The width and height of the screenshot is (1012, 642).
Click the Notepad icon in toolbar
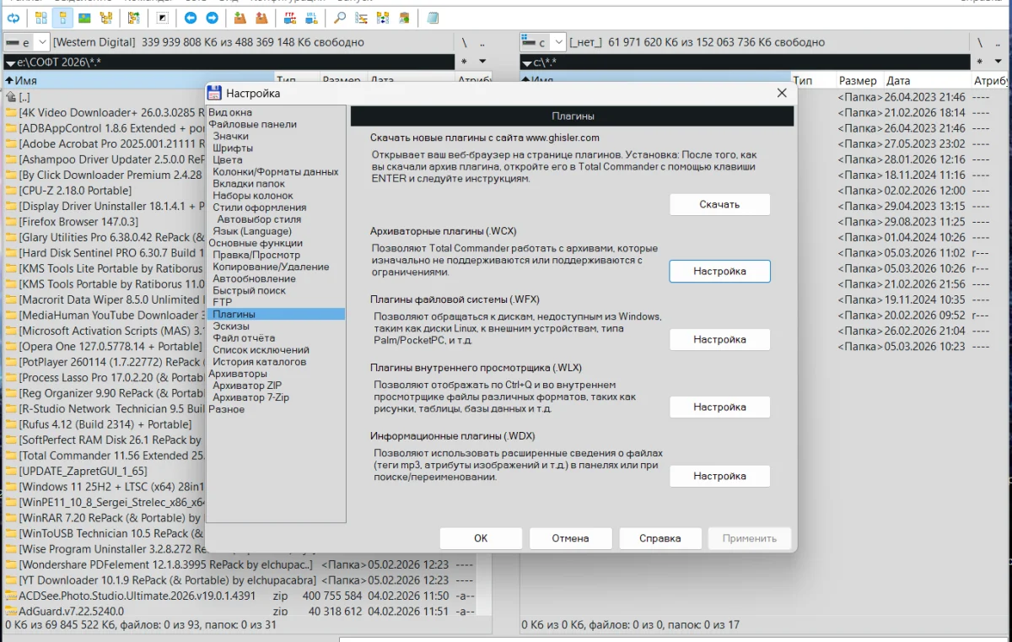(x=433, y=18)
